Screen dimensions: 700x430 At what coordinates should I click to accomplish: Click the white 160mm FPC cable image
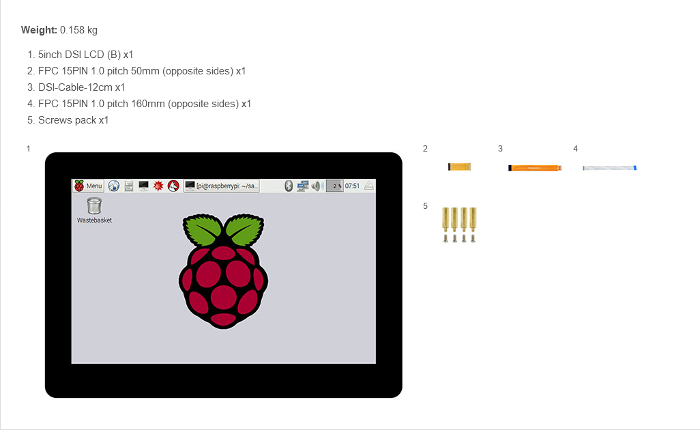click(609, 168)
